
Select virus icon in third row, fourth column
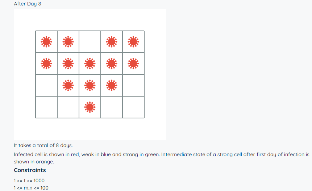pyautogui.click(x=112, y=85)
